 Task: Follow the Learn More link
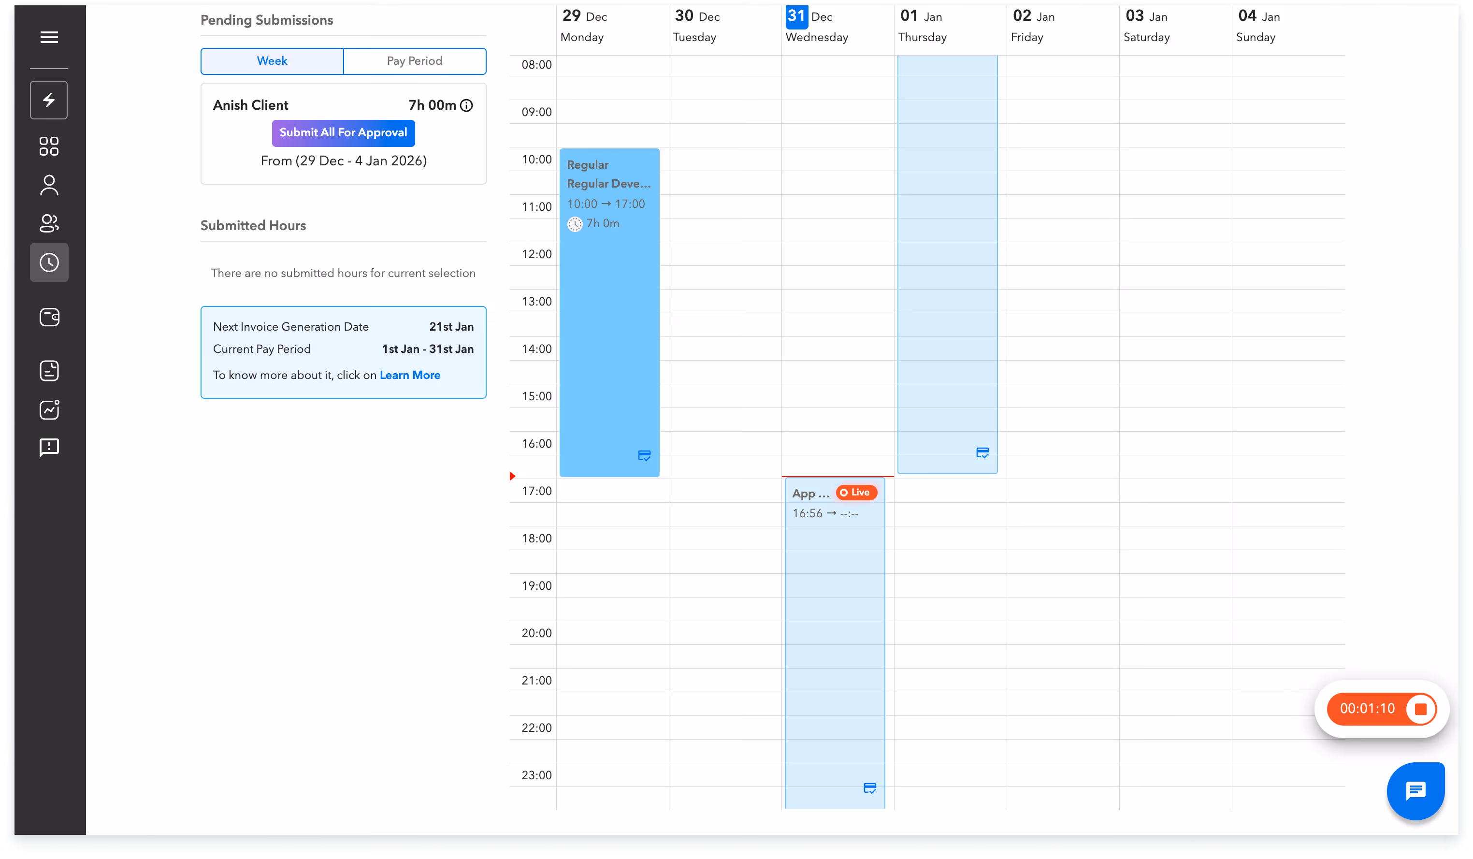point(410,376)
